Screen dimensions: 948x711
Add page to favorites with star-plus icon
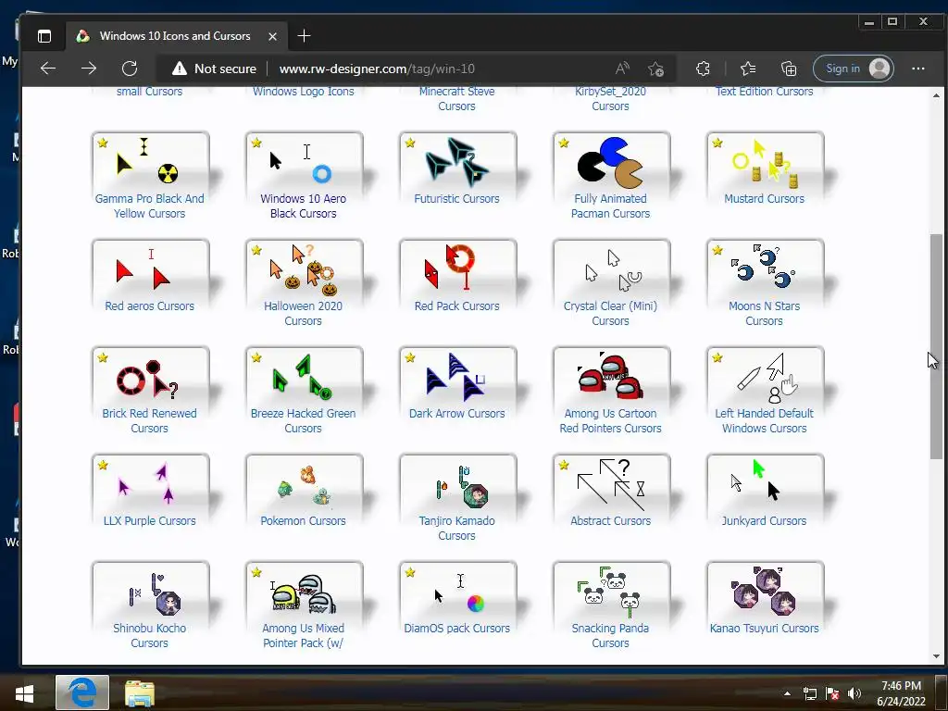point(656,69)
